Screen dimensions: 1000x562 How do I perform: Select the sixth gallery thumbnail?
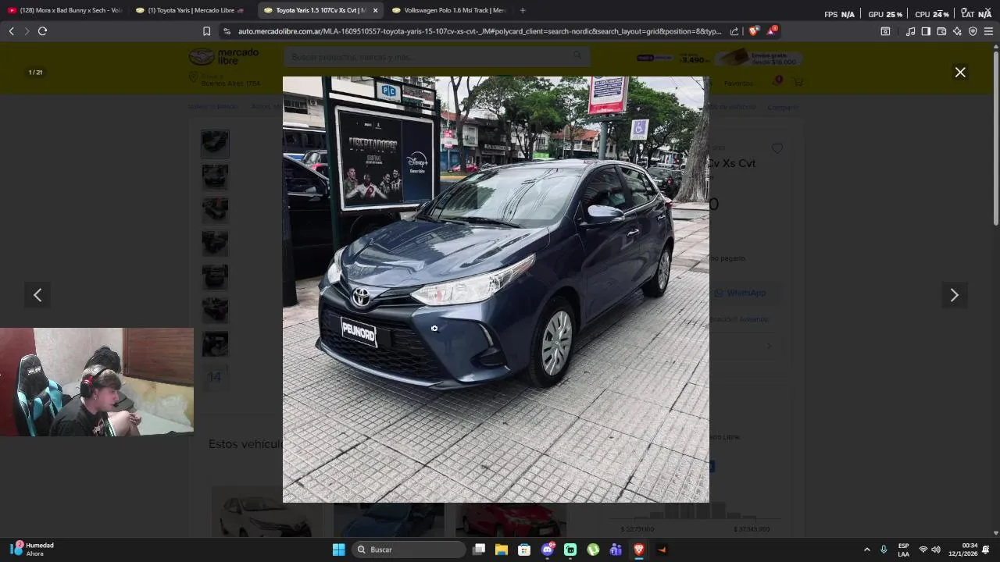pos(215,311)
